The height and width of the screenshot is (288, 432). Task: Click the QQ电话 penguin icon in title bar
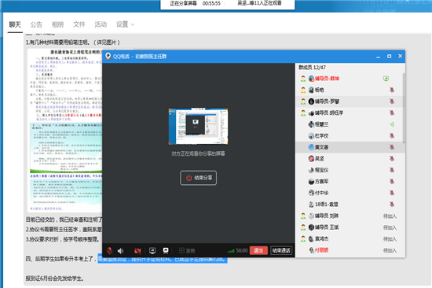[108, 56]
